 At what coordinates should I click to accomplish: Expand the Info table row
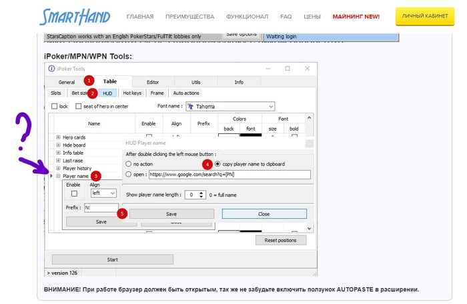tap(59, 153)
